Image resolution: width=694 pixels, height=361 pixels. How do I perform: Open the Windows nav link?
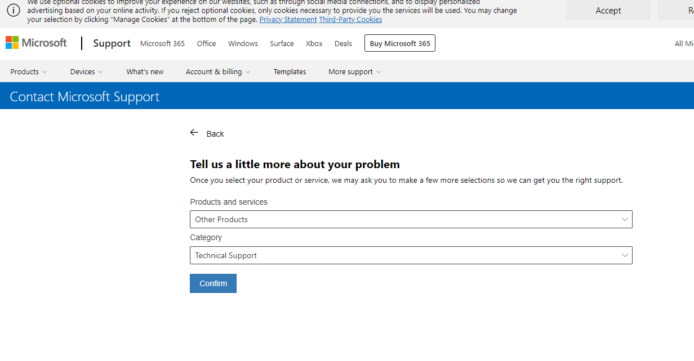[243, 43]
